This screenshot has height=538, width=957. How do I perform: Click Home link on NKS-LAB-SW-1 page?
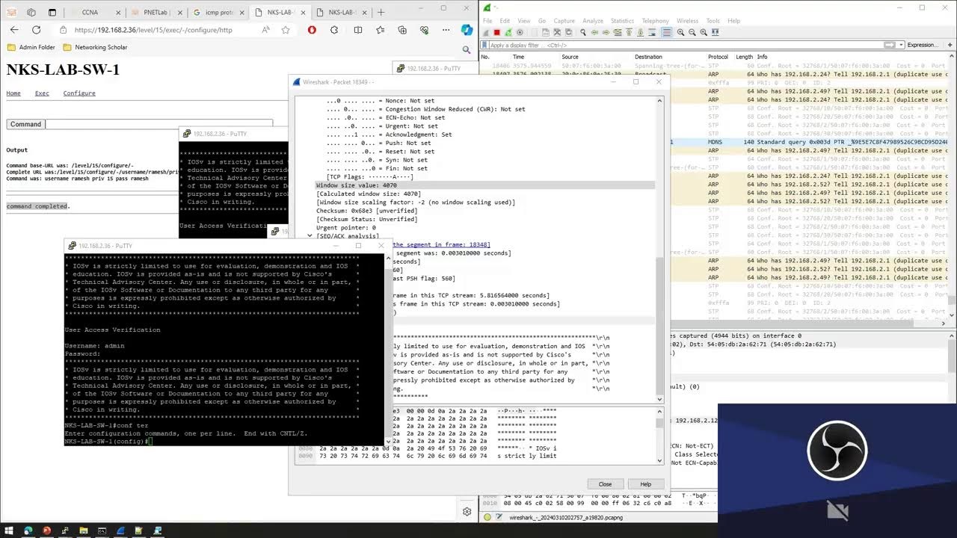(x=13, y=93)
